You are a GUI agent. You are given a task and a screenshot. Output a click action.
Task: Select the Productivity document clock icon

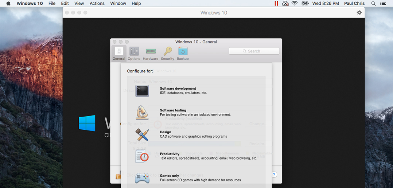(x=142, y=156)
